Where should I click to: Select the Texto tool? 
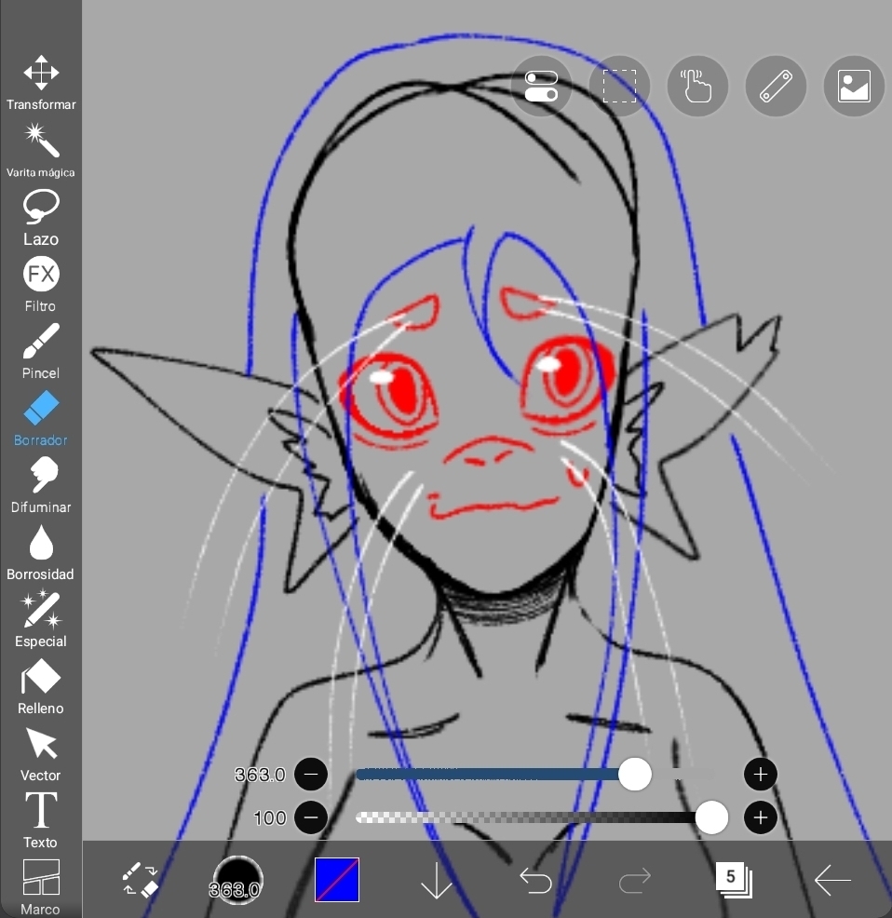(x=41, y=819)
